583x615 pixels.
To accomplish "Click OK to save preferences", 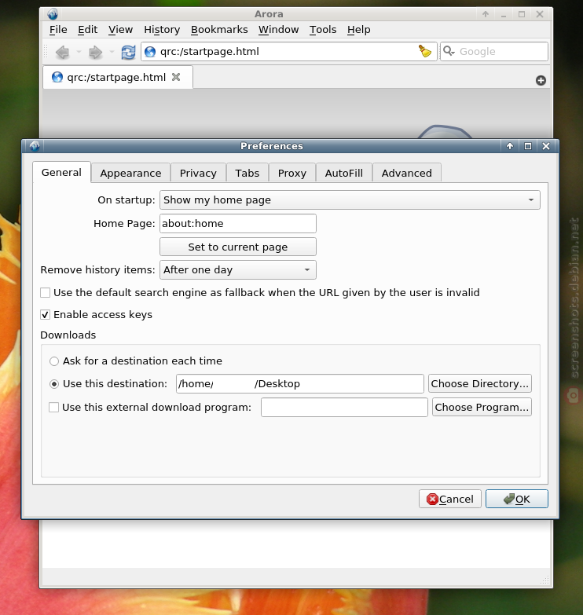I will coord(517,499).
